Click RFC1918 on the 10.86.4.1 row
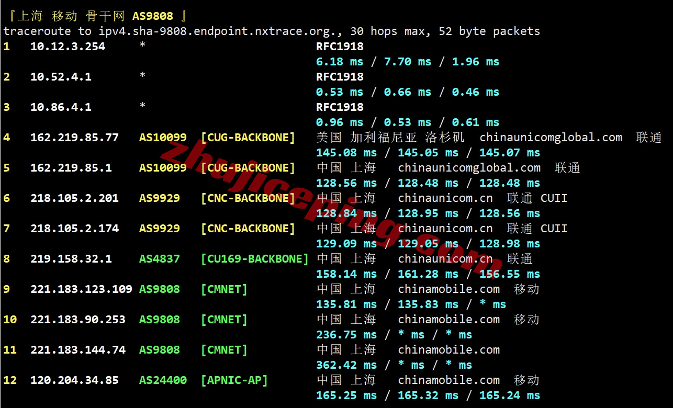This screenshot has width=673, height=408. [x=340, y=107]
